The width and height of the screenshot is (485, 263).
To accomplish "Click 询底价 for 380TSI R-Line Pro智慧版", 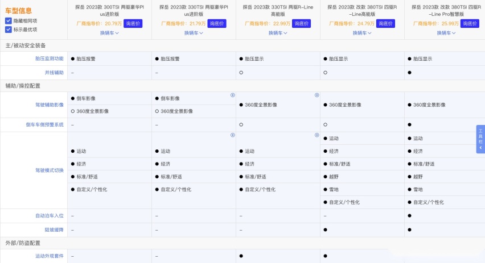I will (x=470, y=23).
